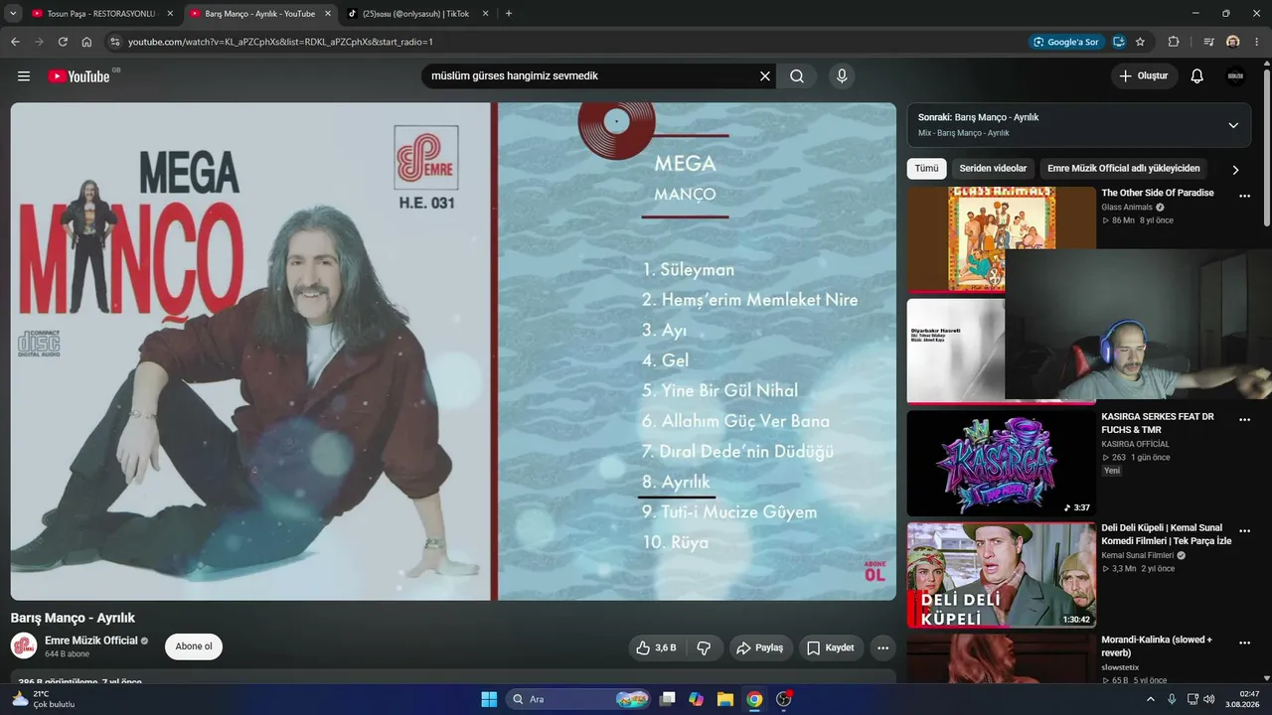Dislike the Ayrılık video
Image resolution: width=1272 pixels, height=715 pixels.
(704, 647)
